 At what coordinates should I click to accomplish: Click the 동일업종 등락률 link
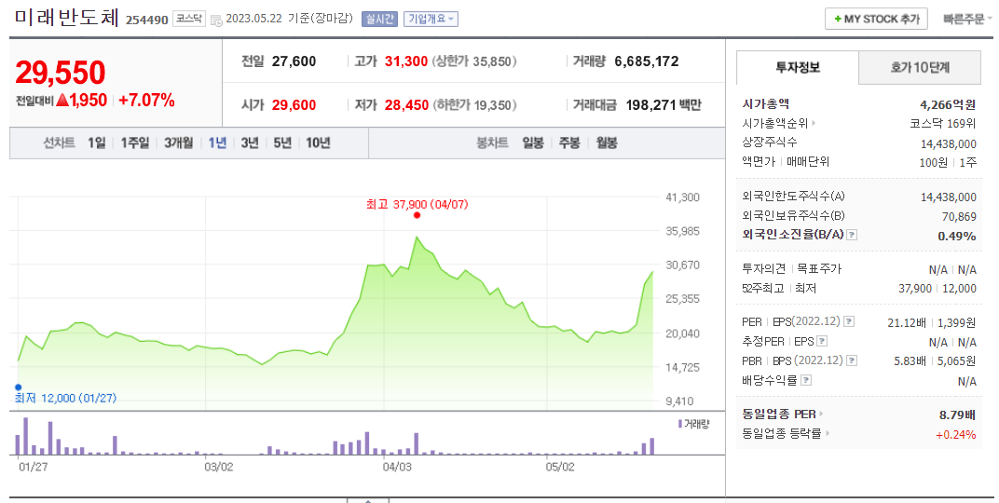pos(783,433)
